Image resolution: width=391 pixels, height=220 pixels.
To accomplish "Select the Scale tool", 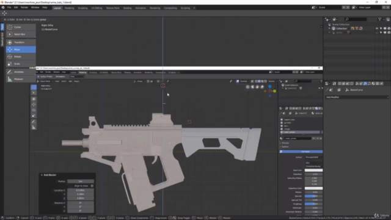I will [x=21, y=64].
